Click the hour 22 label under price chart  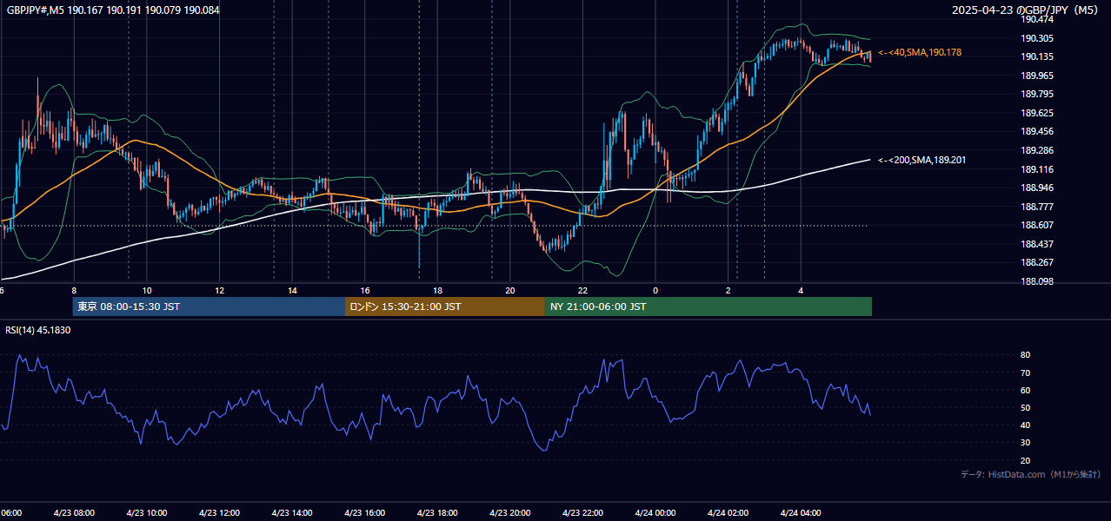coord(583,291)
